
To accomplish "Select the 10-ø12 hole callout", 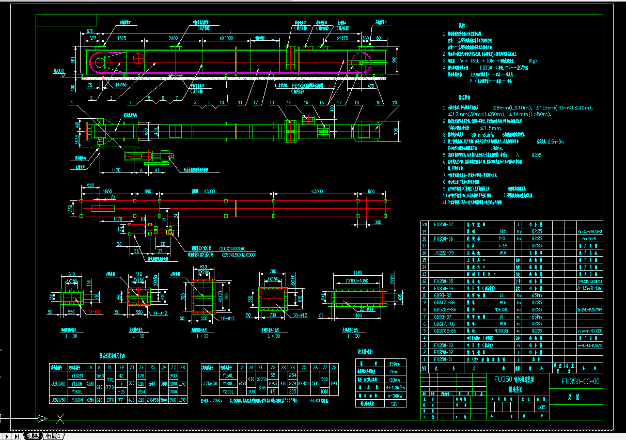I will pos(96,312).
